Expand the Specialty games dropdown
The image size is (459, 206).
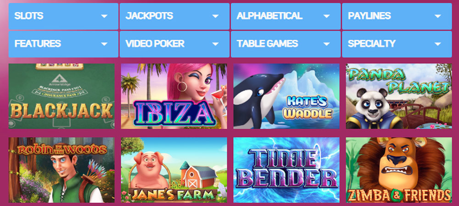pyautogui.click(x=397, y=44)
